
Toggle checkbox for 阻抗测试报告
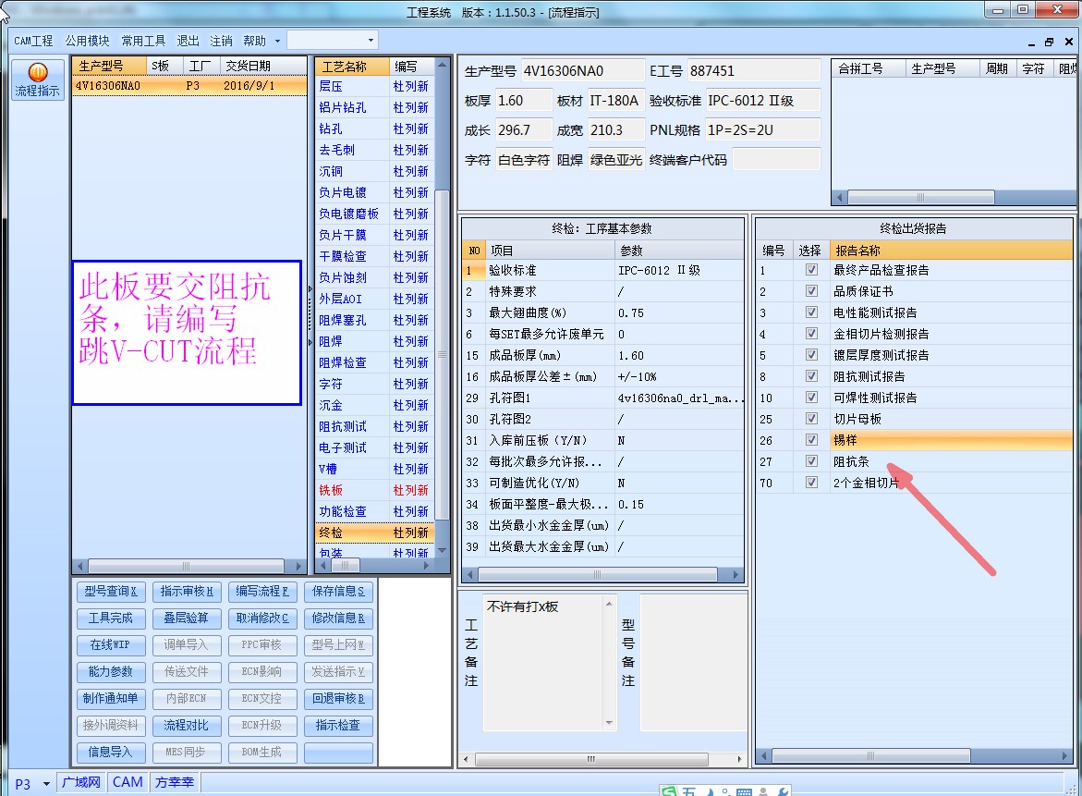tap(811, 375)
